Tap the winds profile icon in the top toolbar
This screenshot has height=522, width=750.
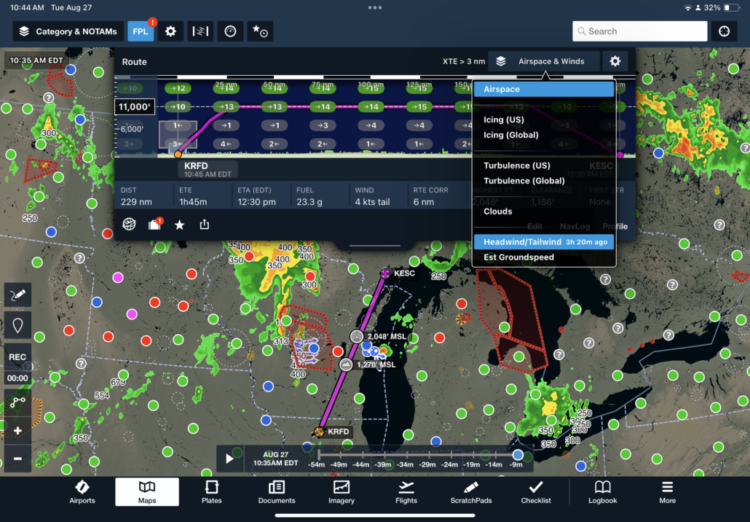coord(201,31)
